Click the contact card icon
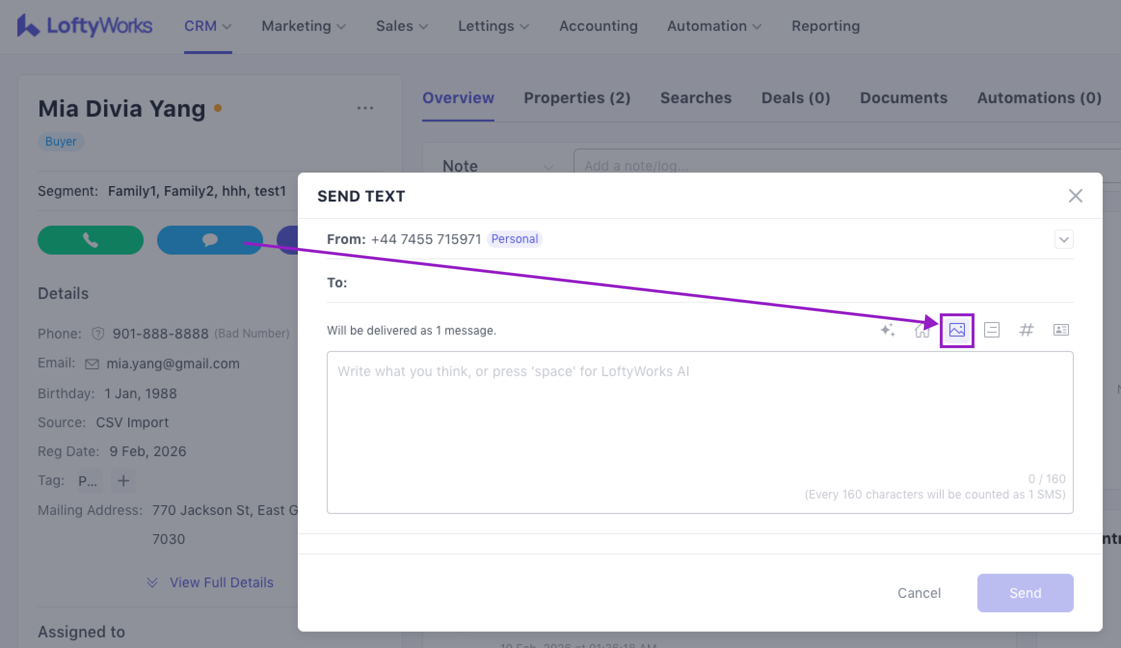 point(1061,330)
